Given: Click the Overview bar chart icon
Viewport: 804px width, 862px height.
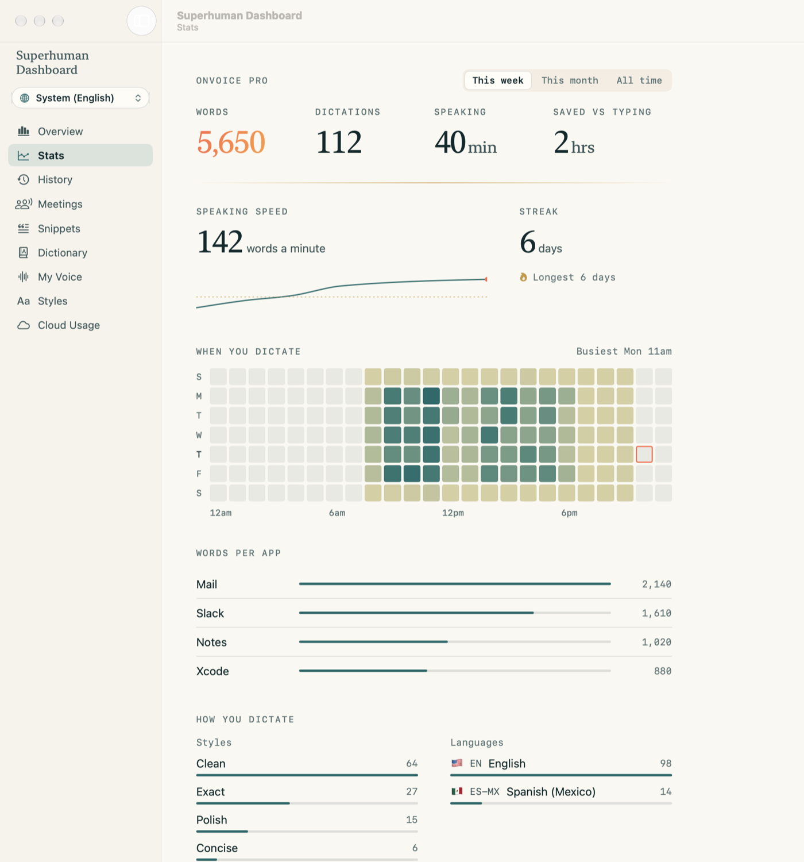Looking at the screenshot, I should click(24, 132).
